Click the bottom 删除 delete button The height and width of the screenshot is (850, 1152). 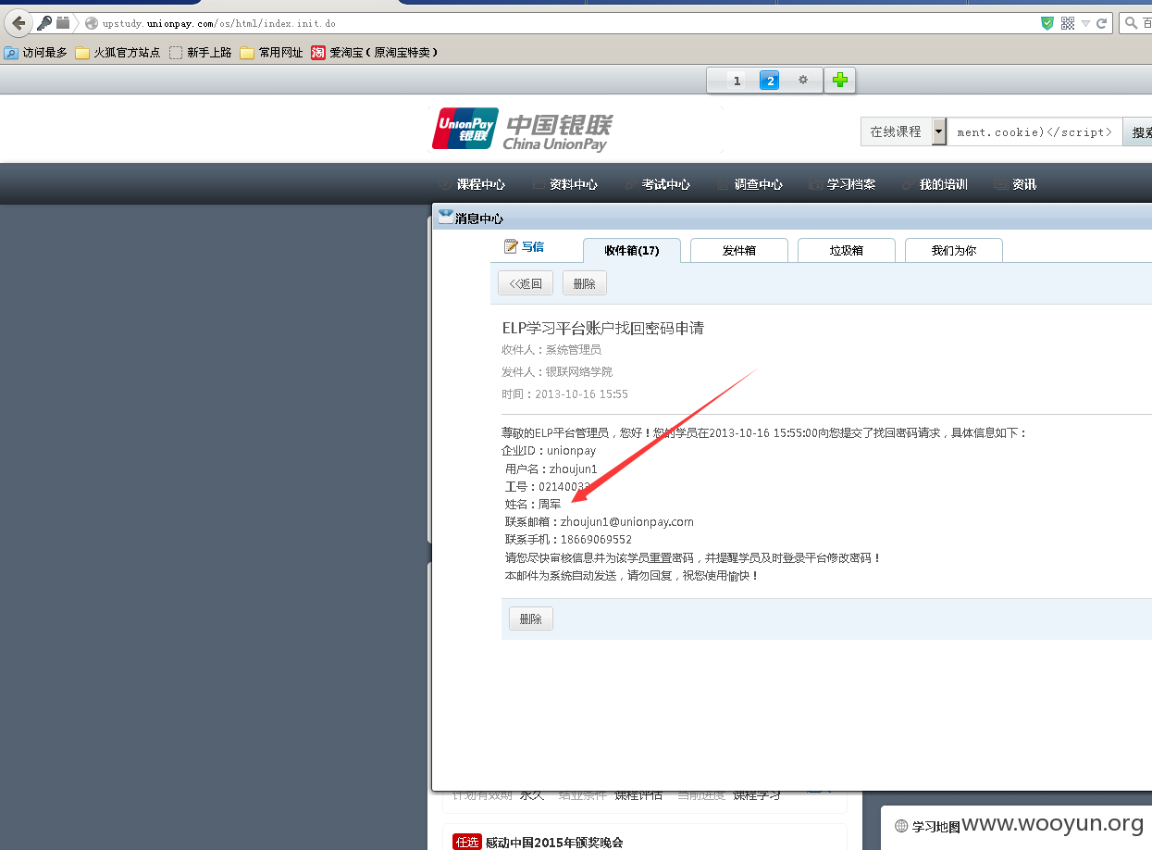pos(531,619)
